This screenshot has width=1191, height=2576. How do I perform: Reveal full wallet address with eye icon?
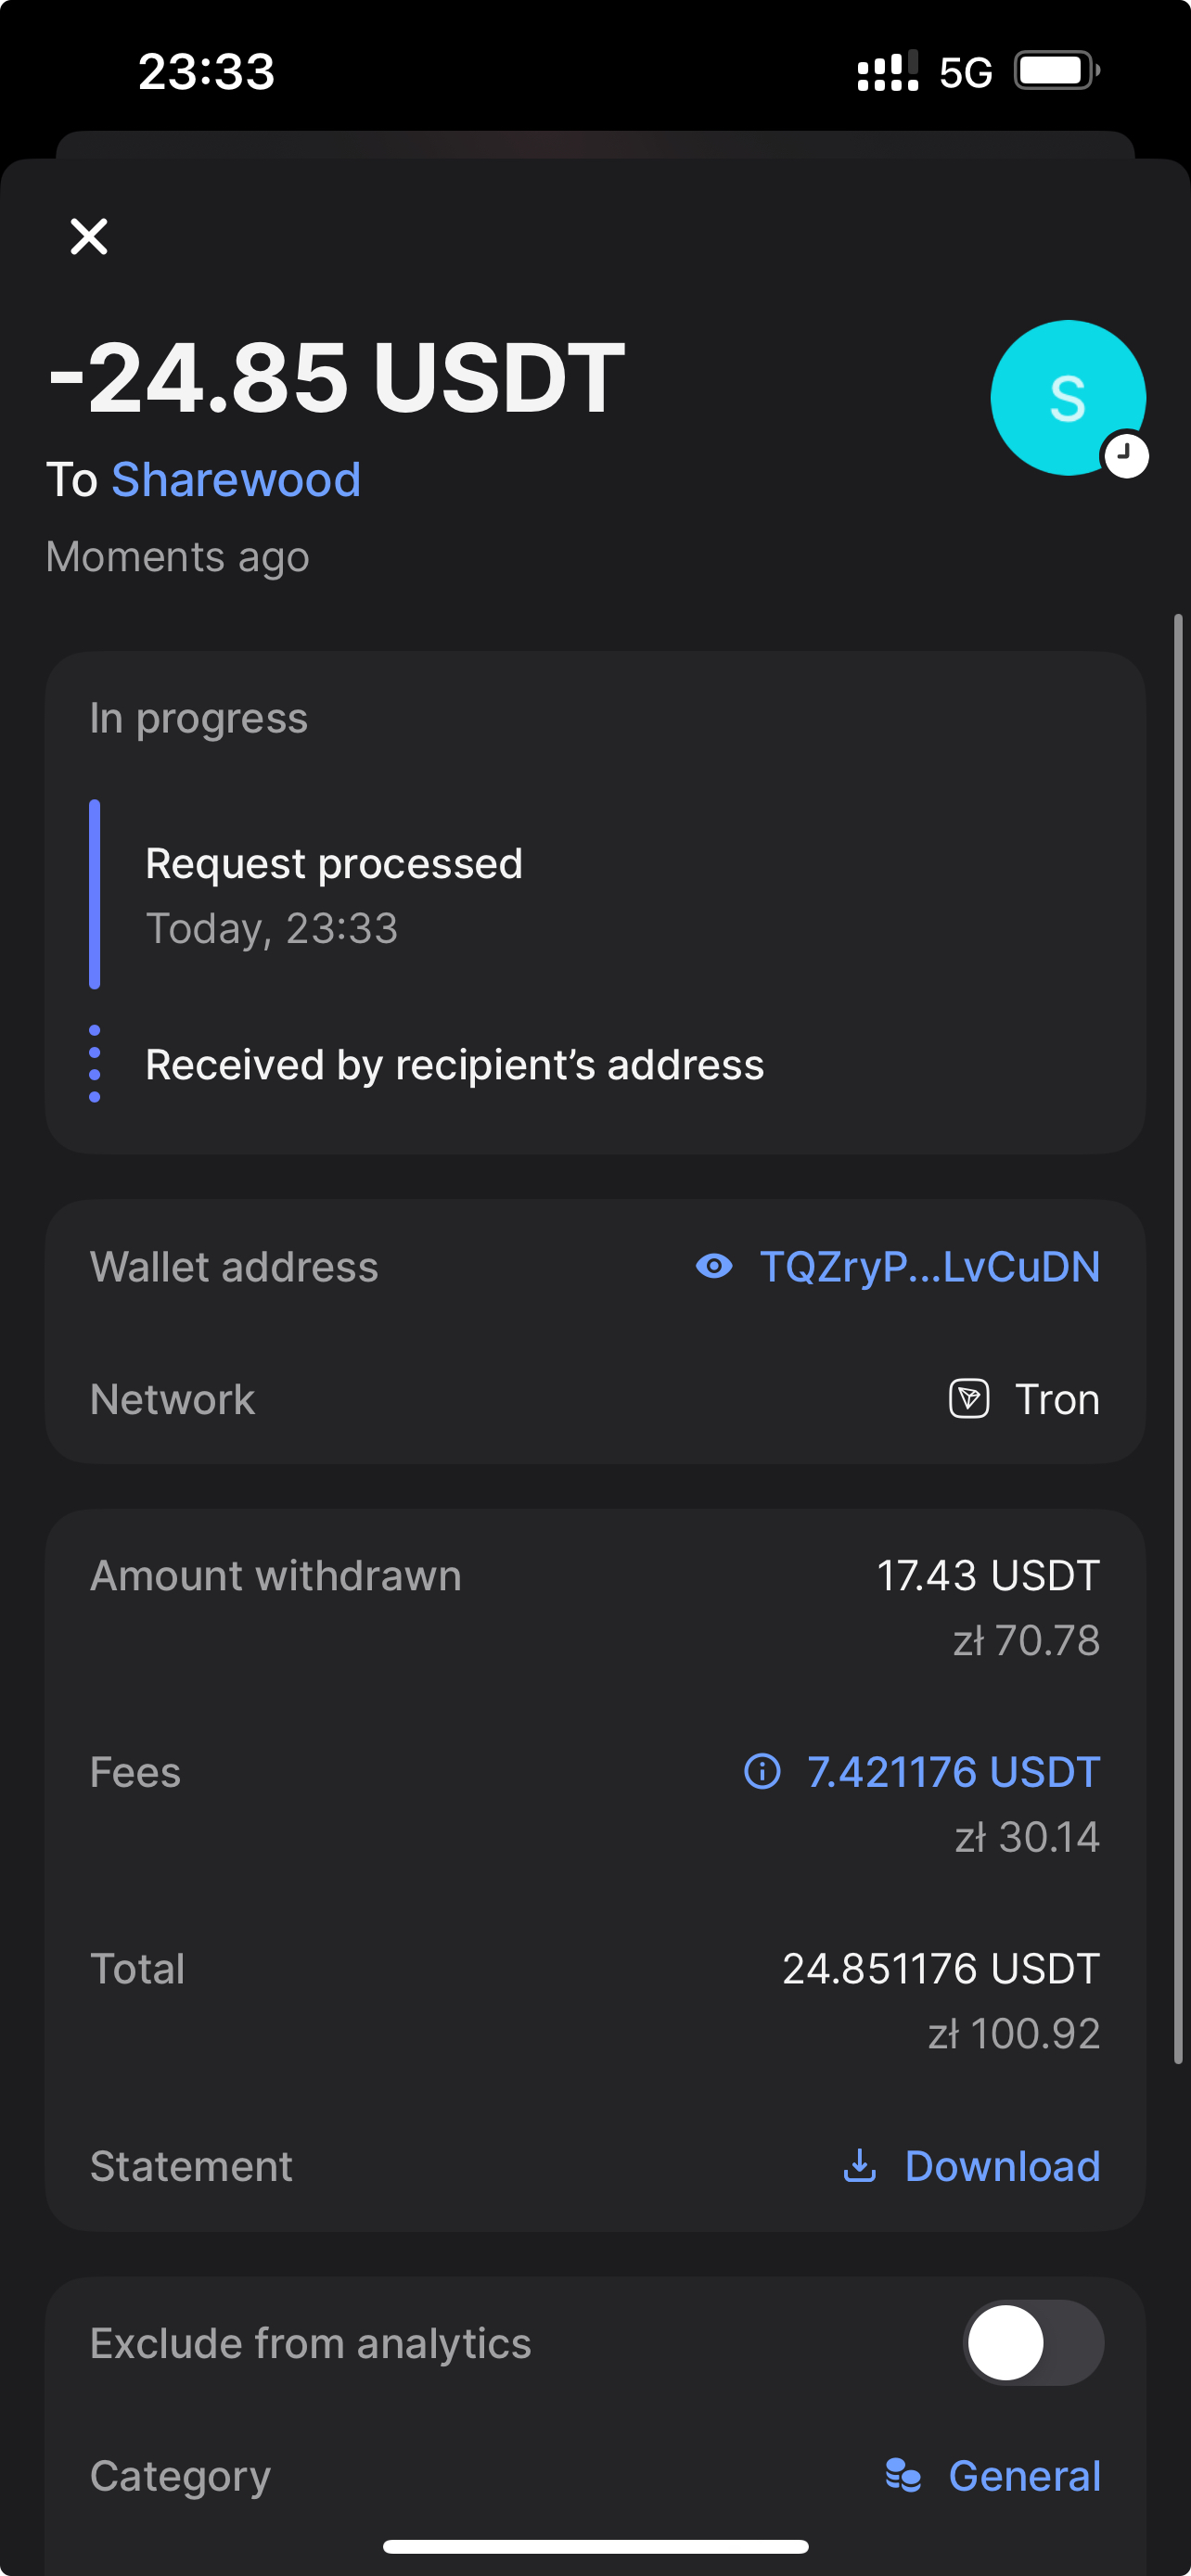(714, 1266)
